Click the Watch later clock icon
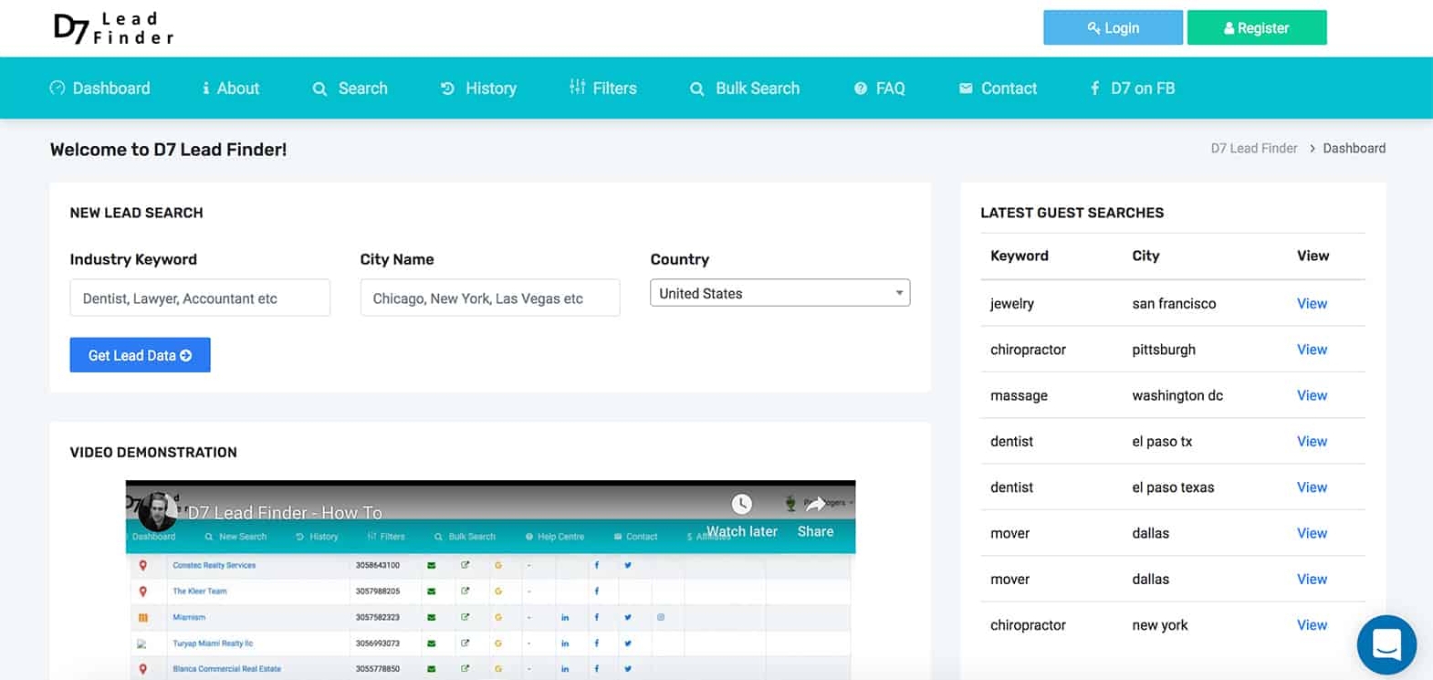This screenshot has width=1433, height=680. click(741, 504)
